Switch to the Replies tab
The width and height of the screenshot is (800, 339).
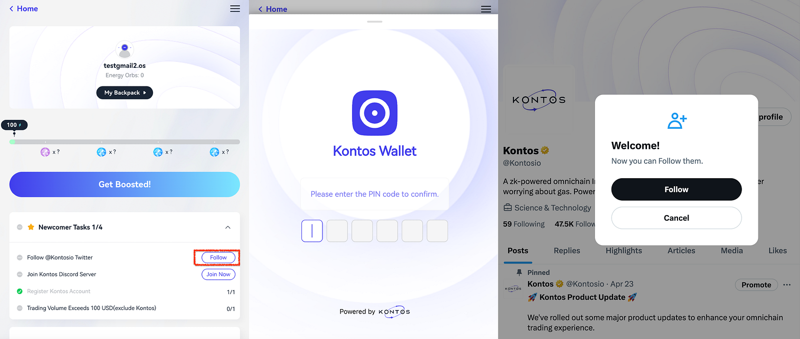pos(566,251)
